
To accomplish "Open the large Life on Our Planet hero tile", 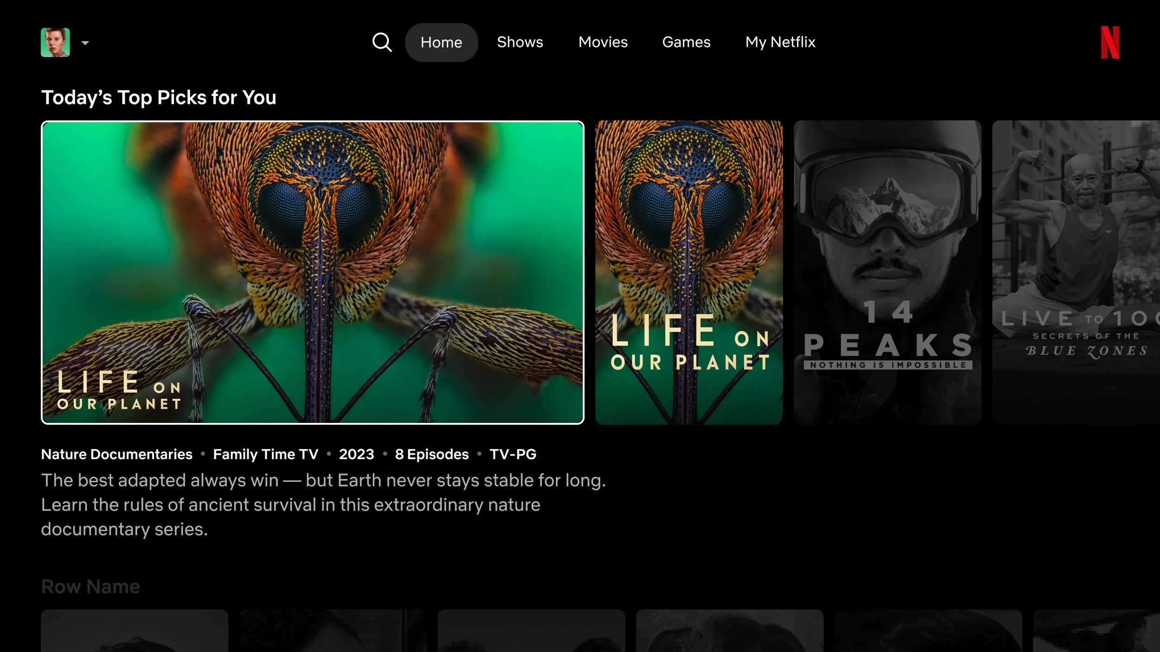I will pos(312,273).
